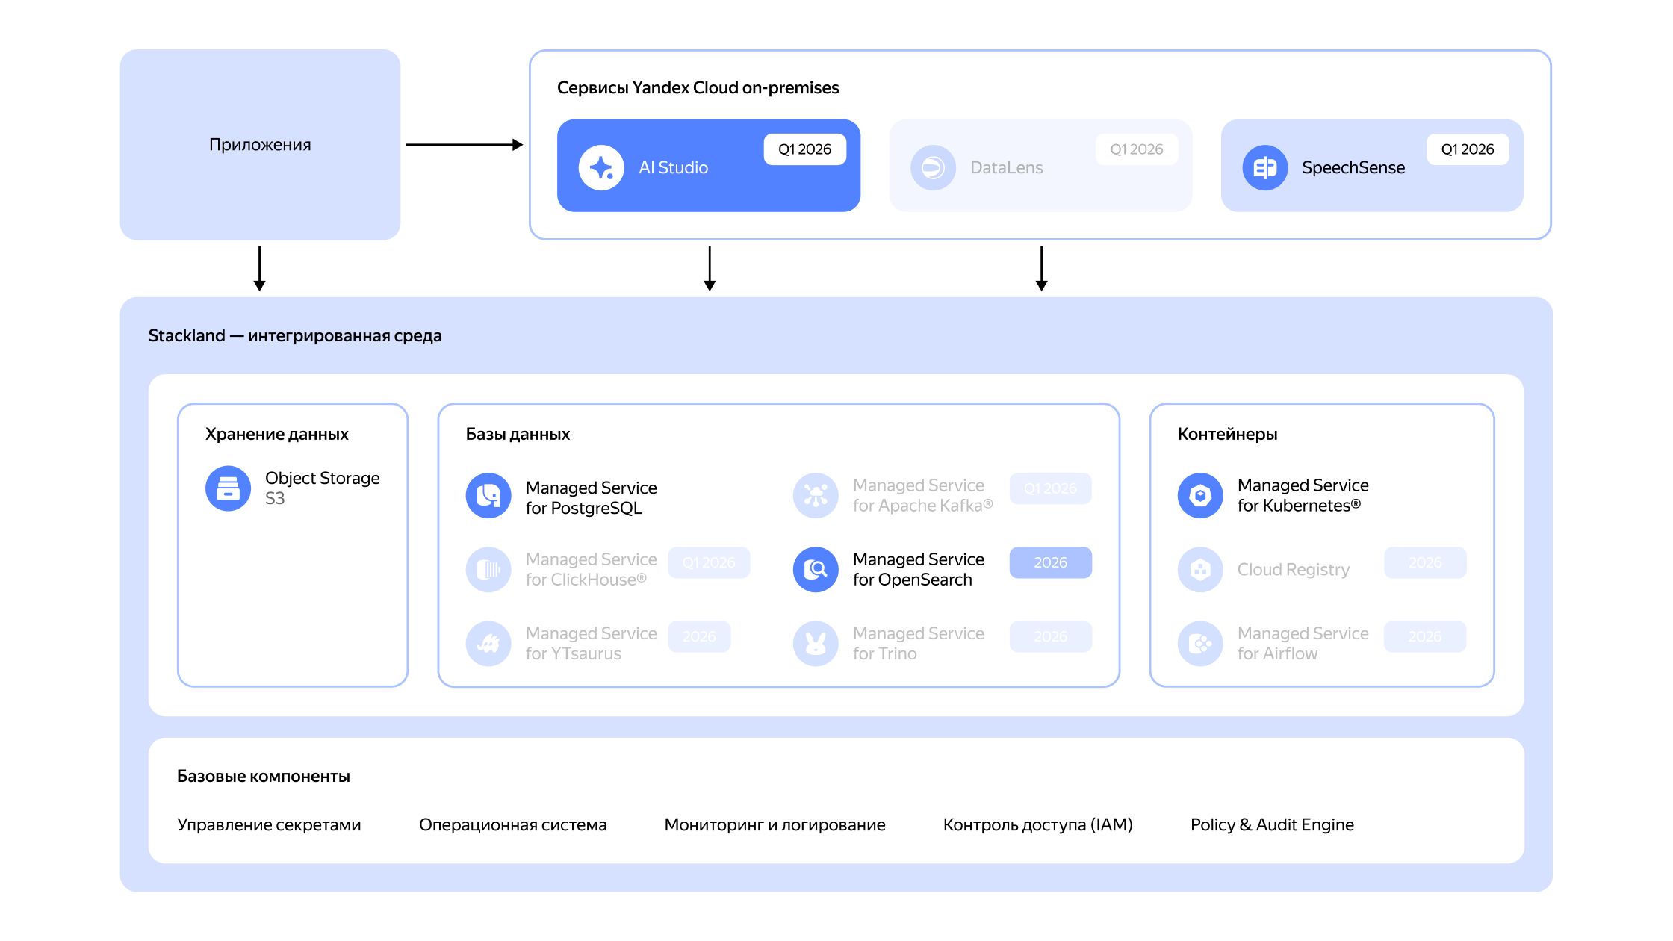Click the Q1 2026 badge on SpeechSense
Image resolution: width=1673 pixels, height=941 pixels.
point(1467,149)
